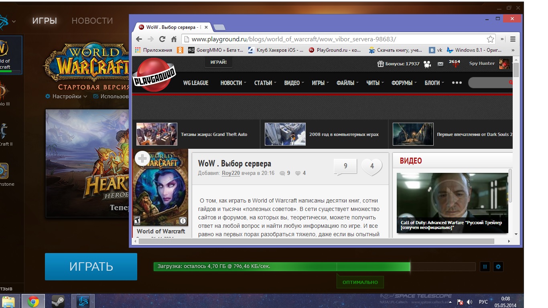Open messages envelope icon in site header
548x308 pixels.
[440, 64]
